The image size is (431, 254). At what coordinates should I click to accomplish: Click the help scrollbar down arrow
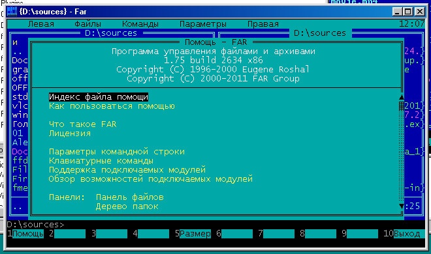pos(402,206)
